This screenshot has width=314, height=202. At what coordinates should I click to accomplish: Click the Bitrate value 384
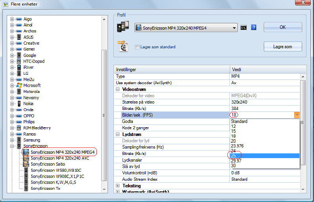tap(235, 108)
